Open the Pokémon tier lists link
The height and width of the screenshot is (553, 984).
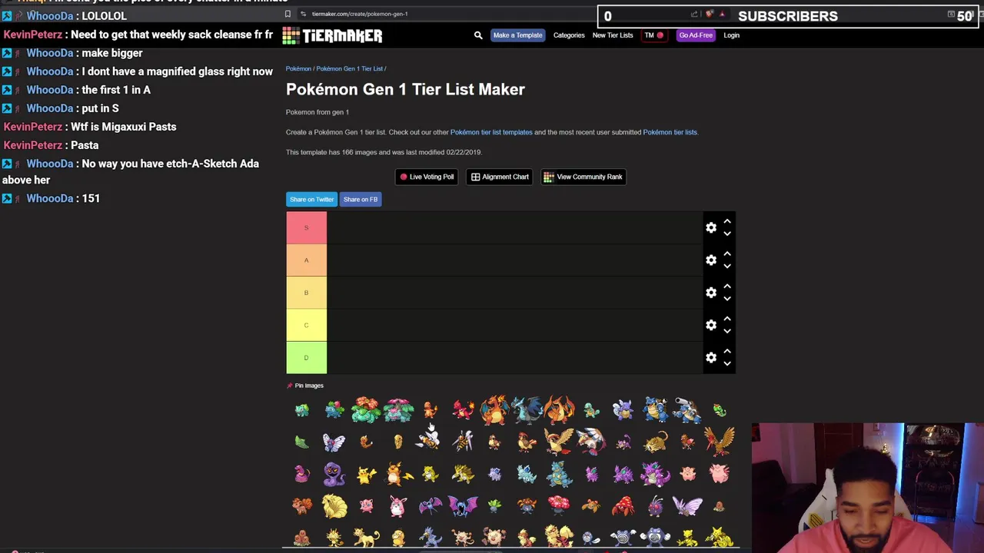[x=670, y=132]
